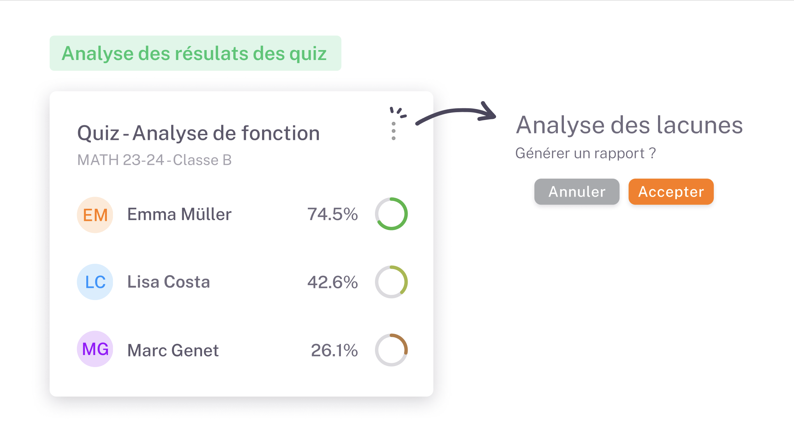
Task: Click Emma Müller's EM avatar
Action: pos(95,215)
